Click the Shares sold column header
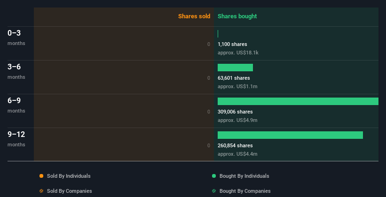This screenshot has height=197, width=386. (194, 16)
